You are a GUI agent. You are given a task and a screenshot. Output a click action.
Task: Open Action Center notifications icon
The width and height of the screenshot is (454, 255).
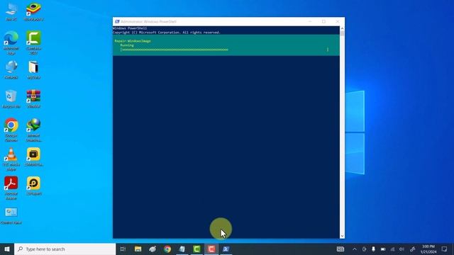point(445,249)
